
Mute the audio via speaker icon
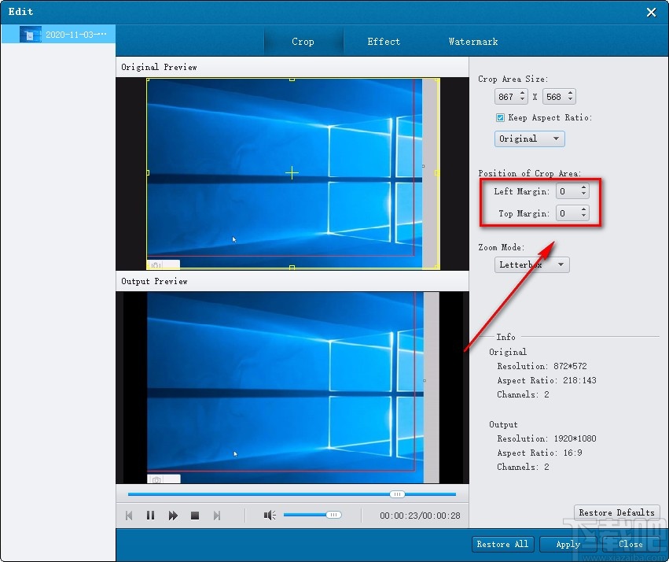[x=269, y=516]
